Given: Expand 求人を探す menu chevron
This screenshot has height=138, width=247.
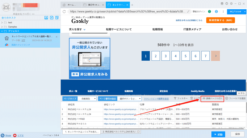Looking at the screenshot, I should [x=84, y=29].
